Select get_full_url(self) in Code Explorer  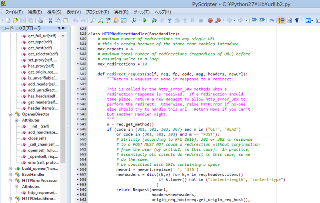click(x=42, y=36)
